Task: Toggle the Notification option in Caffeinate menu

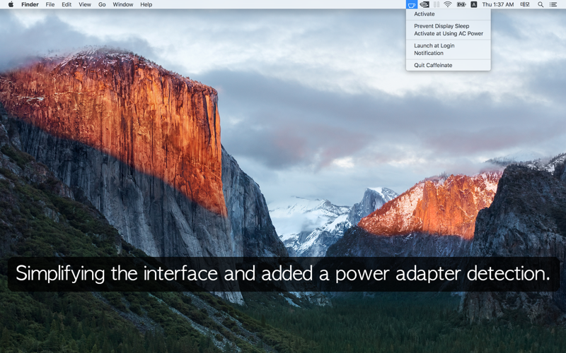Action: pyautogui.click(x=429, y=53)
